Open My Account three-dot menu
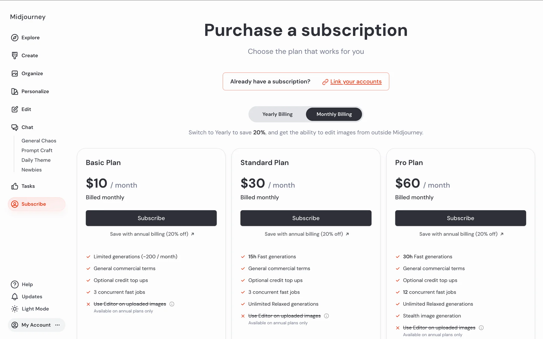This screenshot has width=543, height=339. (x=58, y=325)
